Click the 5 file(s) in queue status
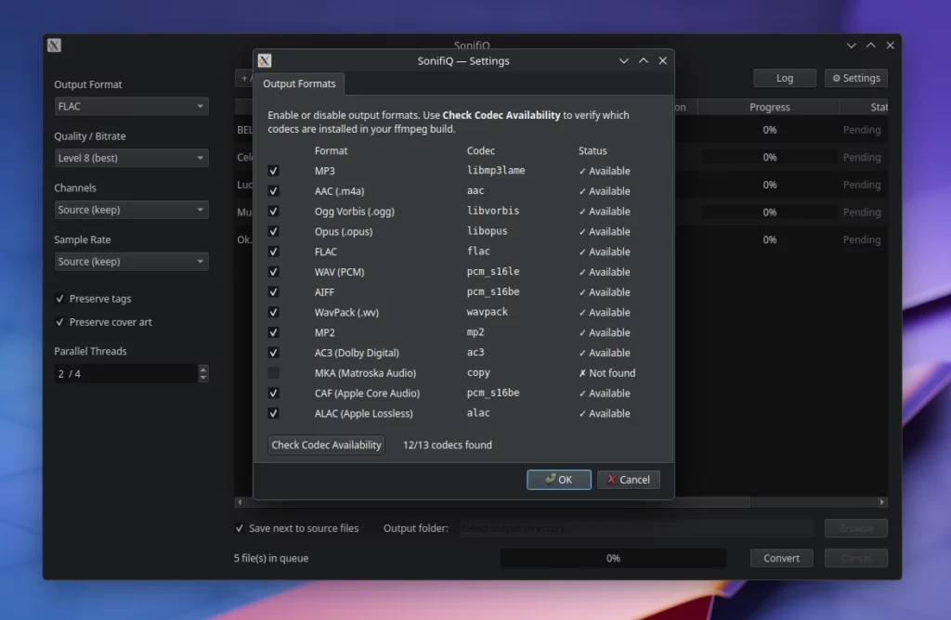951x620 pixels. [x=271, y=558]
